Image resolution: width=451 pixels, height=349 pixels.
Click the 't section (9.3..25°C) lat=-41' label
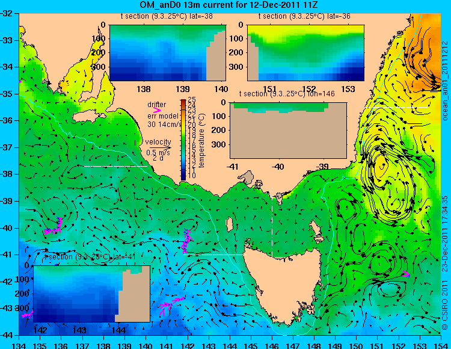coord(90,257)
